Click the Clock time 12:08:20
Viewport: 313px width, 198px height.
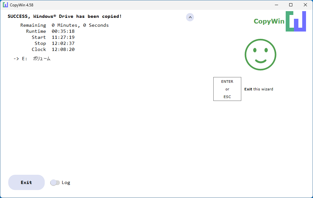click(63, 49)
